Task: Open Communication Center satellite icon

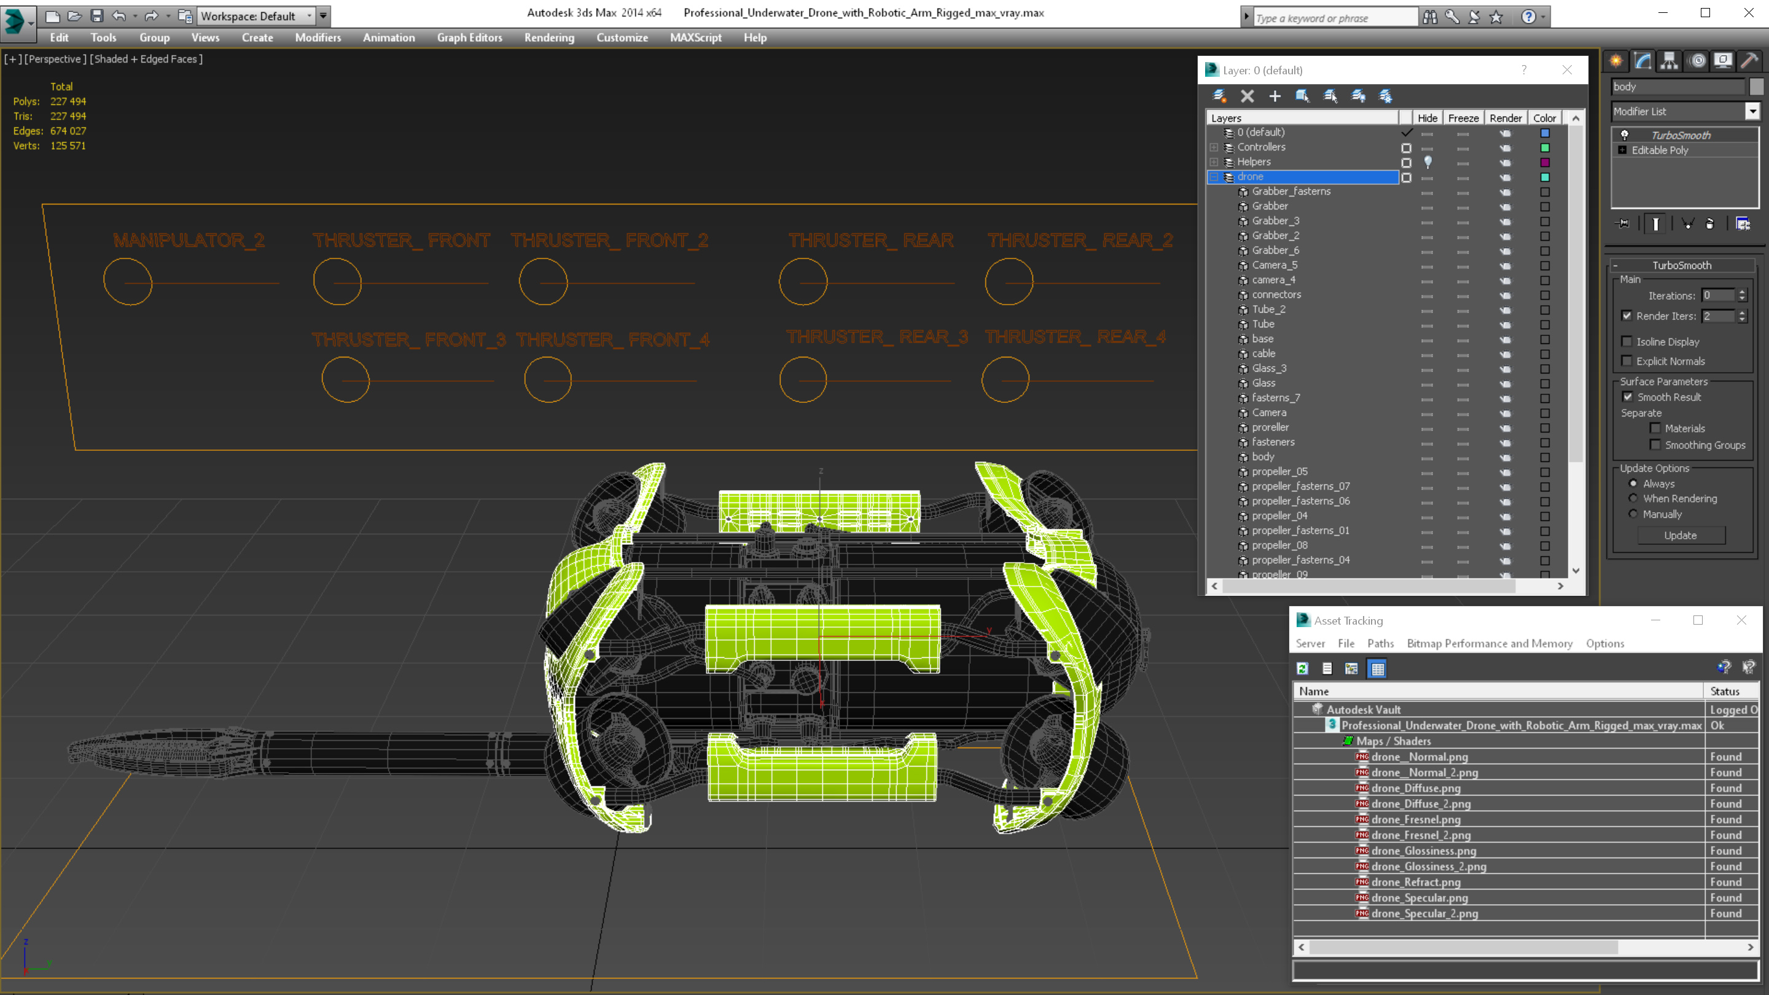Action: click(x=1474, y=17)
